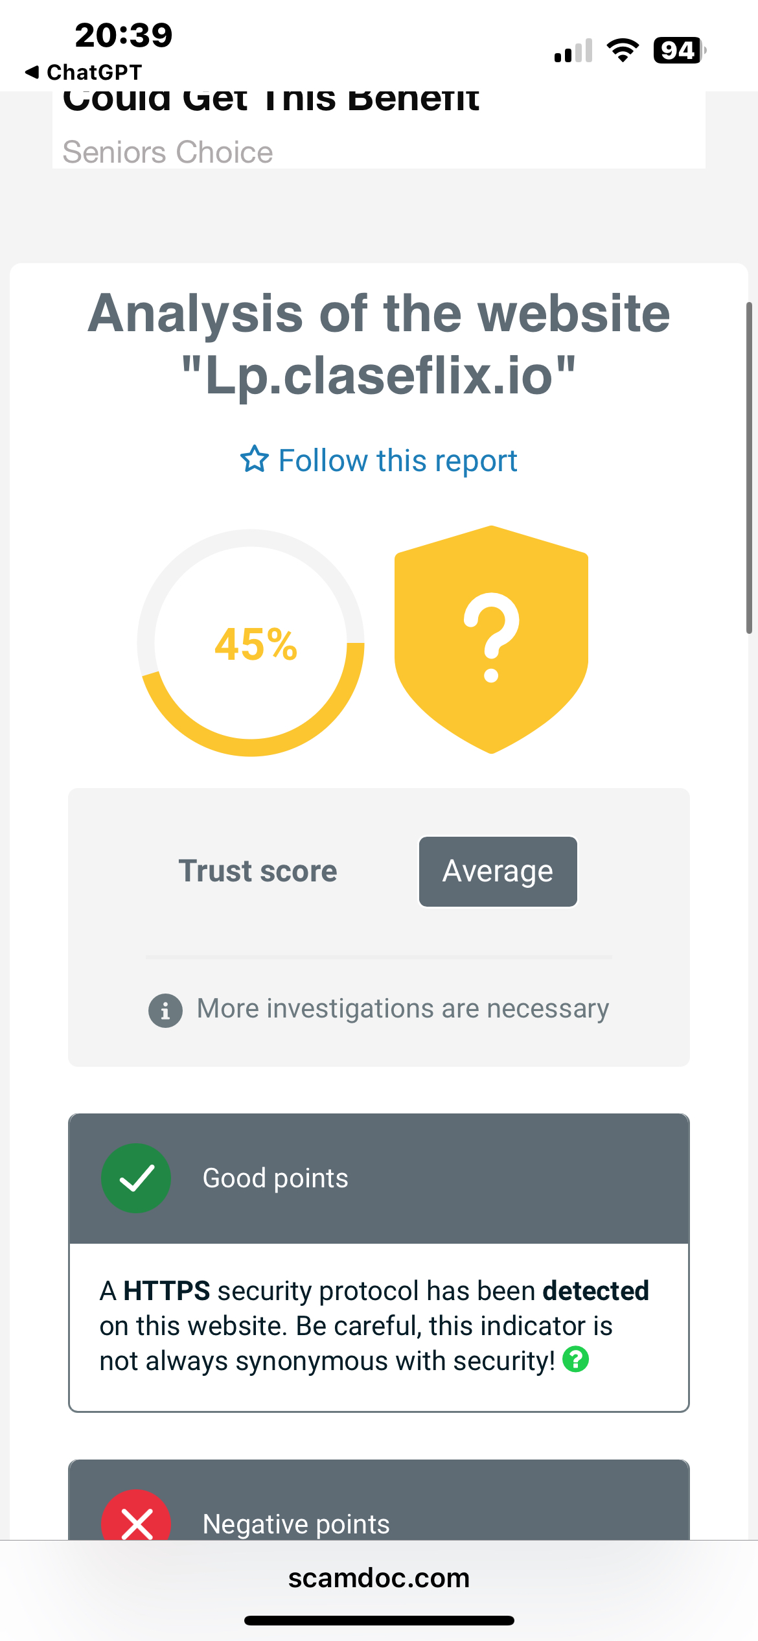This screenshot has height=1641, width=758.
Task: Click the page scrollbar on the right
Action: (x=749, y=467)
